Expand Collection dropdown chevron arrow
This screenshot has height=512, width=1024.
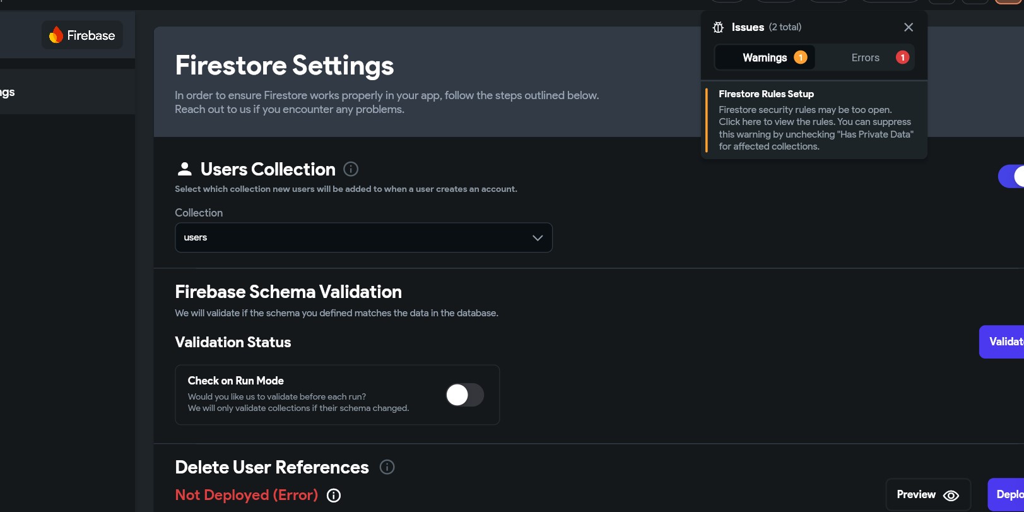coord(538,238)
